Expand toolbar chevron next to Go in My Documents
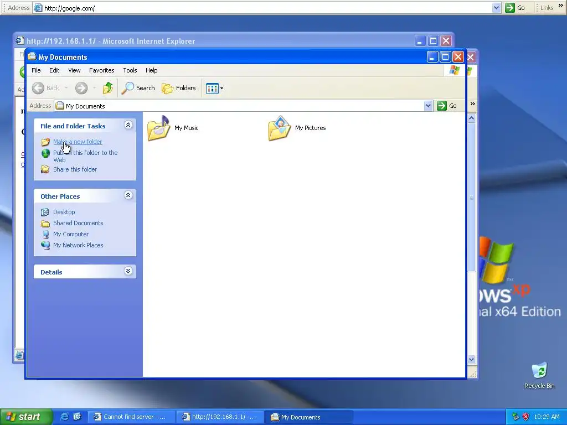The width and height of the screenshot is (567, 425). click(472, 104)
